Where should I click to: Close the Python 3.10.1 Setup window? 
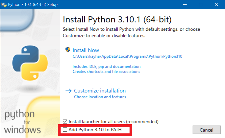(217, 5)
